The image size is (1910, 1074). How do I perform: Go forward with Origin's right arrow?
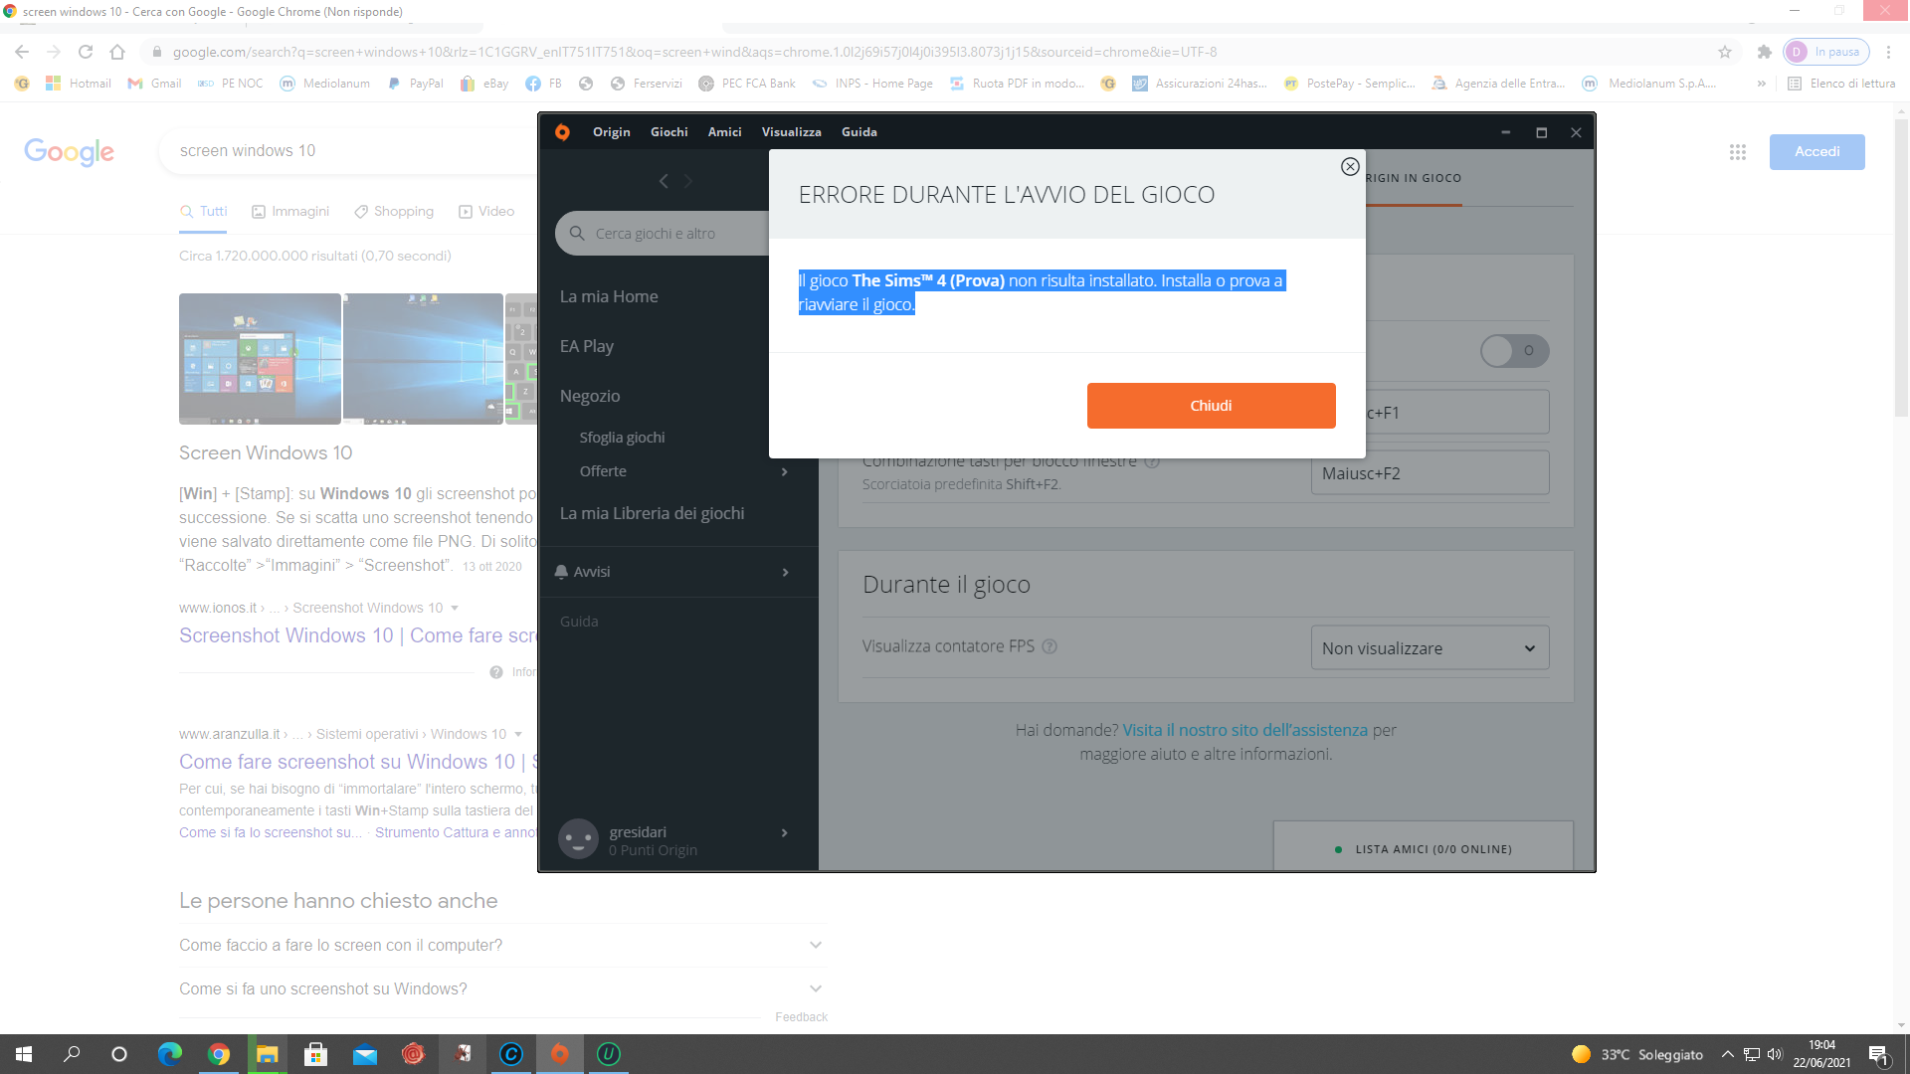pos(687,181)
